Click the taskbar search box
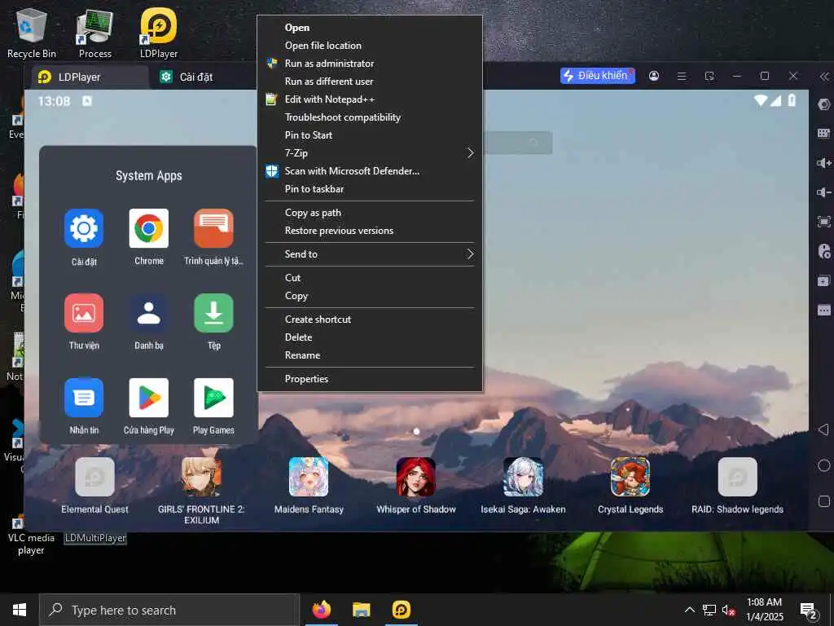This screenshot has width=834, height=626. coord(169,610)
